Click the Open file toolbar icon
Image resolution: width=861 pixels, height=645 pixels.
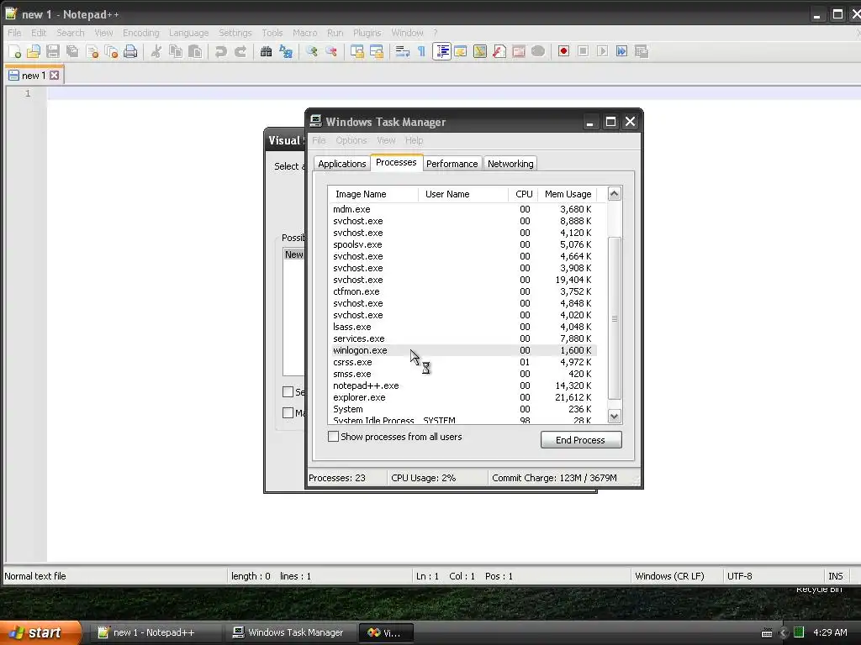point(34,51)
